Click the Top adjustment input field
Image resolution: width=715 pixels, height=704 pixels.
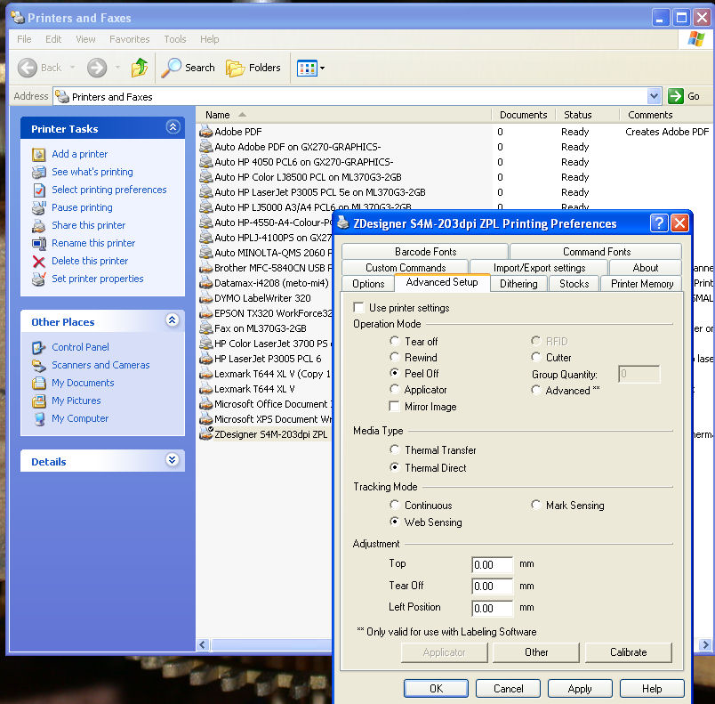492,565
